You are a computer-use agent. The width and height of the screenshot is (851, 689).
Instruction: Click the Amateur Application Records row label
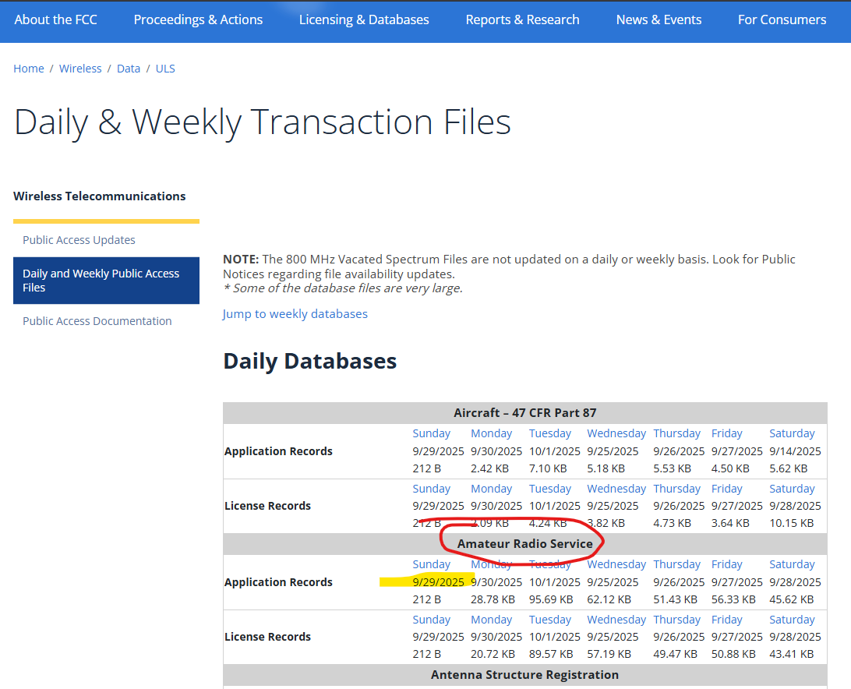click(278, 582)
